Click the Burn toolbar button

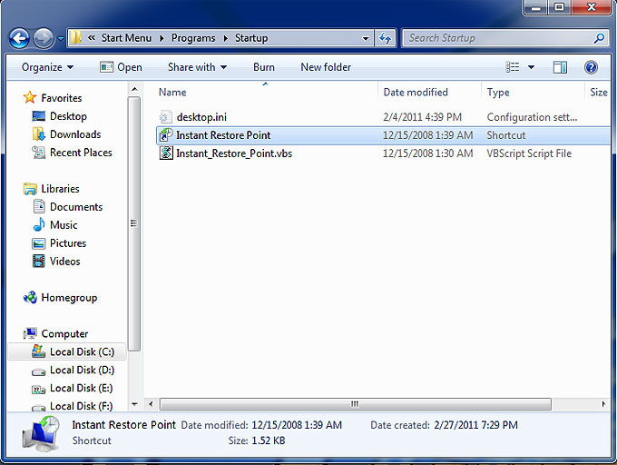(263, 67)
